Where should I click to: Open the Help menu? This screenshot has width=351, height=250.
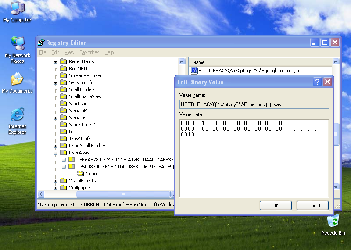pyautogui.click(x=109, y=52)
